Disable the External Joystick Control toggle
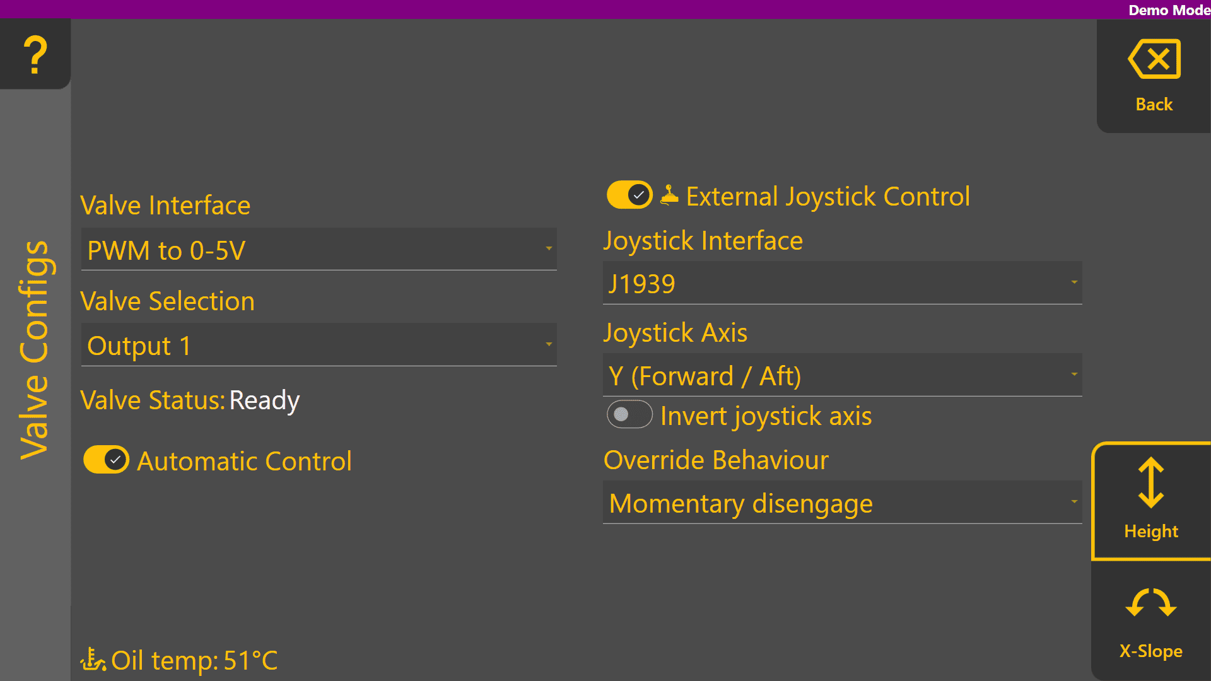 629,195
